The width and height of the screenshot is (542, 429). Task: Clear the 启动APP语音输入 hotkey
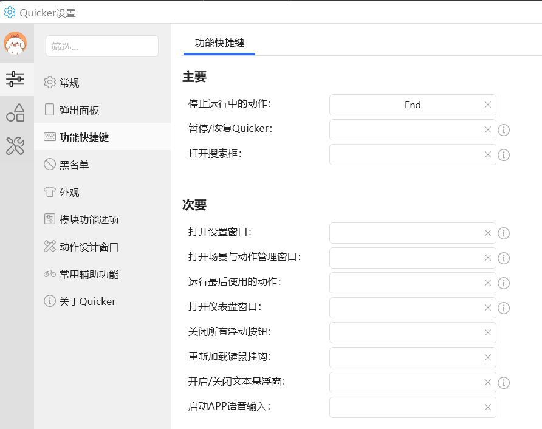click(x=488, y=407)
